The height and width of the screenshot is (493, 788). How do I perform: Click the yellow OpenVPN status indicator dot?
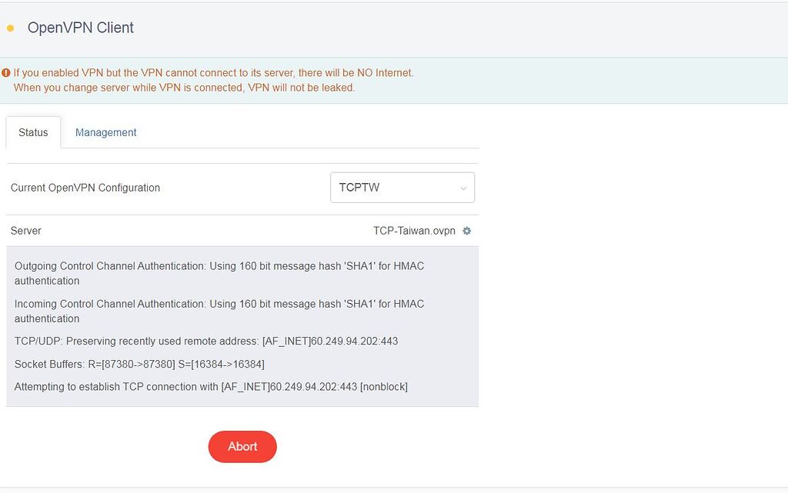coord(10,27)
